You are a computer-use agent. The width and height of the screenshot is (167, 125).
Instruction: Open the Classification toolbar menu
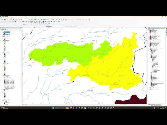coord(27,23)
